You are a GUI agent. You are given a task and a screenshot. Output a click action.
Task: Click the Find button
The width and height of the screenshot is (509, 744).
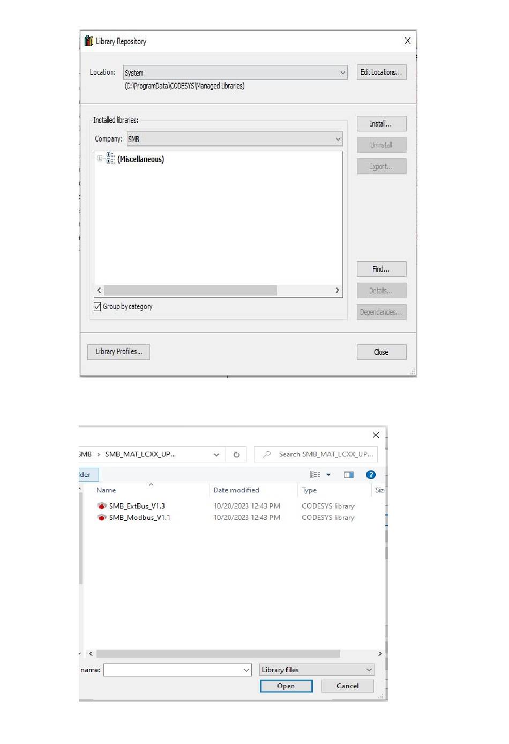pos(381,269)
